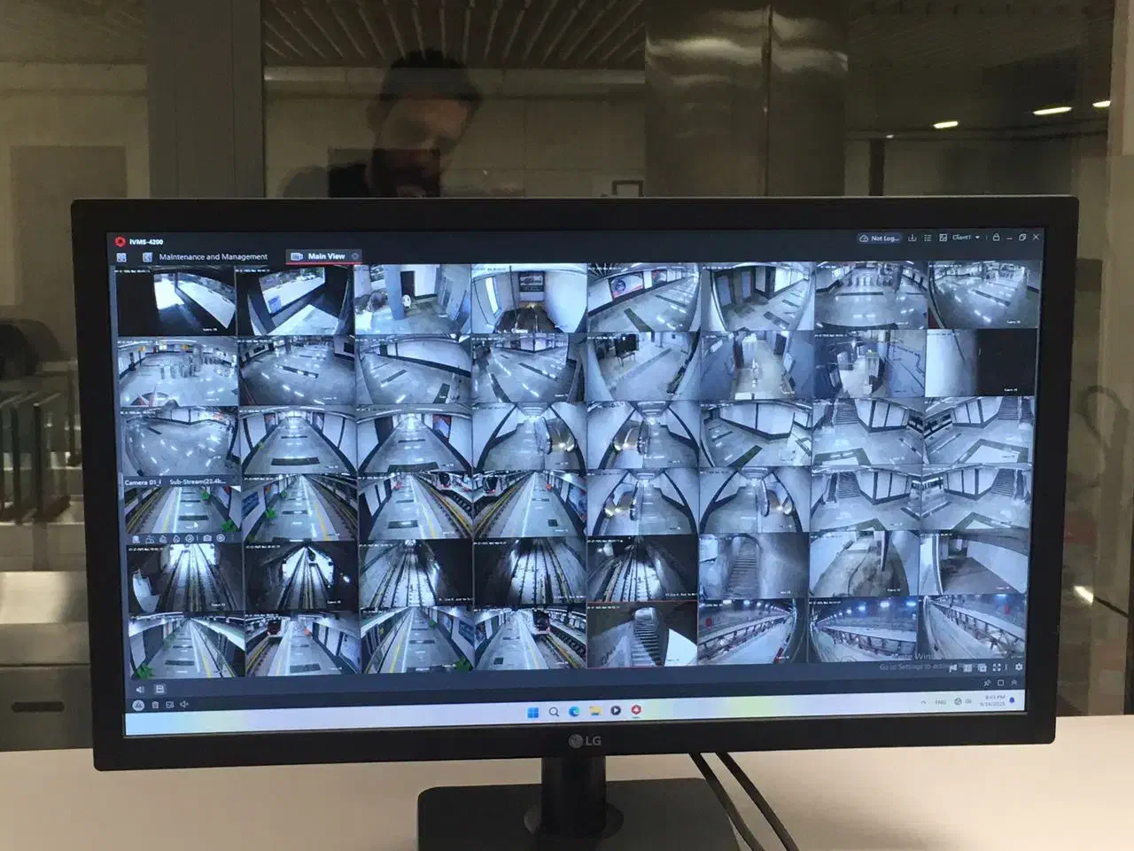Click the Windows Start button
The width and height of the screenshot is (1134, 851).
[x=532, y=711]
